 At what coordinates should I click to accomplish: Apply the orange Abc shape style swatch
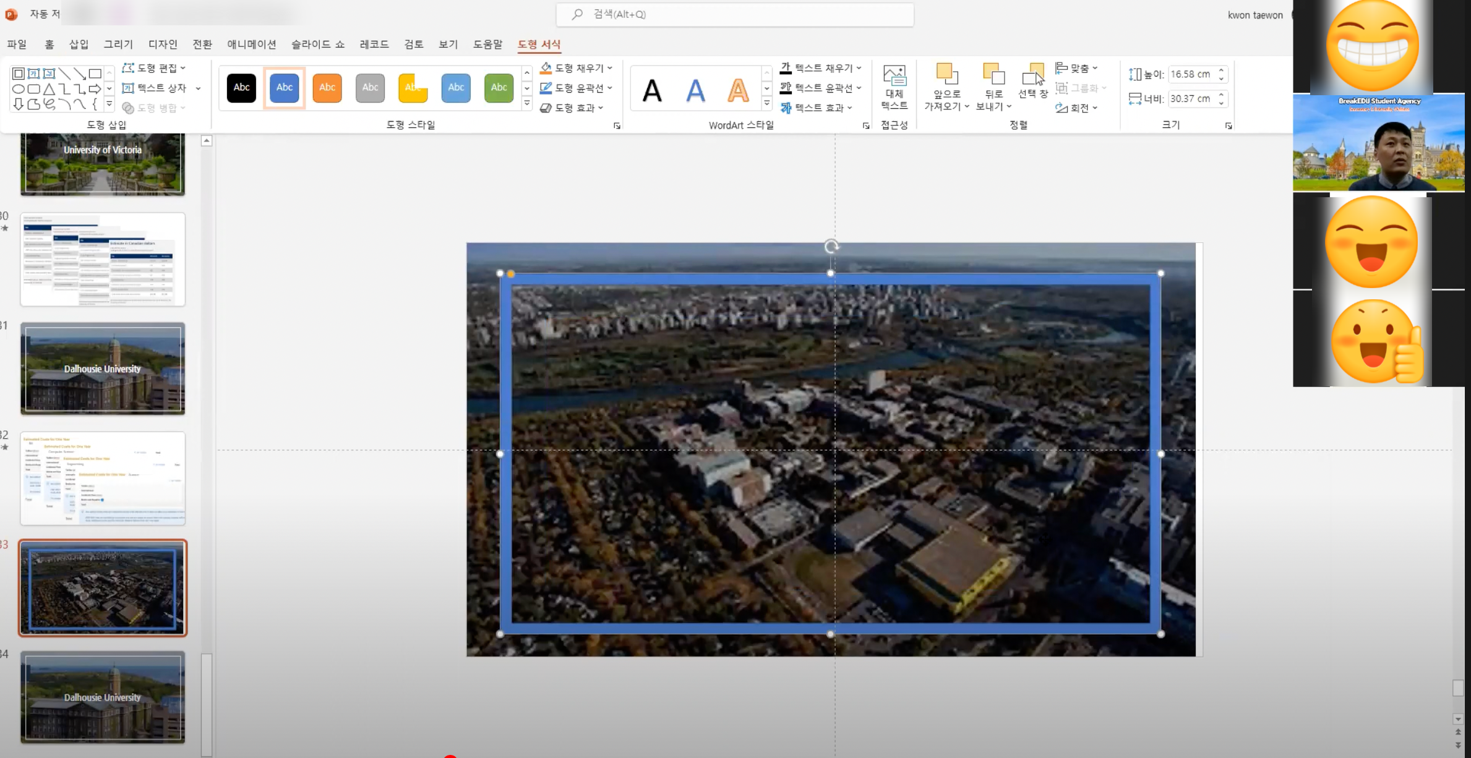(x=327, y=87)
